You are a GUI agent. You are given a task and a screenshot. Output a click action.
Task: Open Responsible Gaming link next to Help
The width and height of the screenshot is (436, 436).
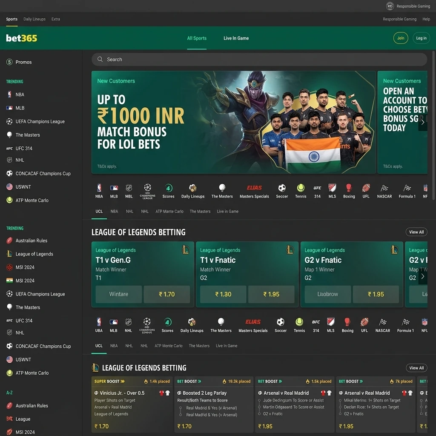(x=399, y=19)
